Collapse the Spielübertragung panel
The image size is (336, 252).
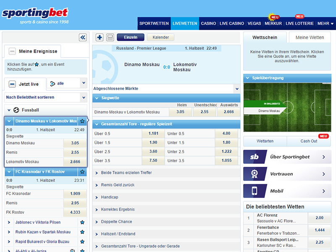click(247, 78)
